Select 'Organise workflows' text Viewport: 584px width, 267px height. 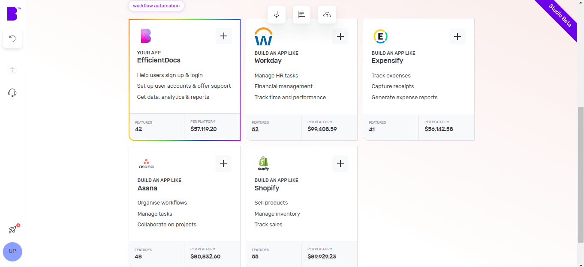tap(162, 203)
